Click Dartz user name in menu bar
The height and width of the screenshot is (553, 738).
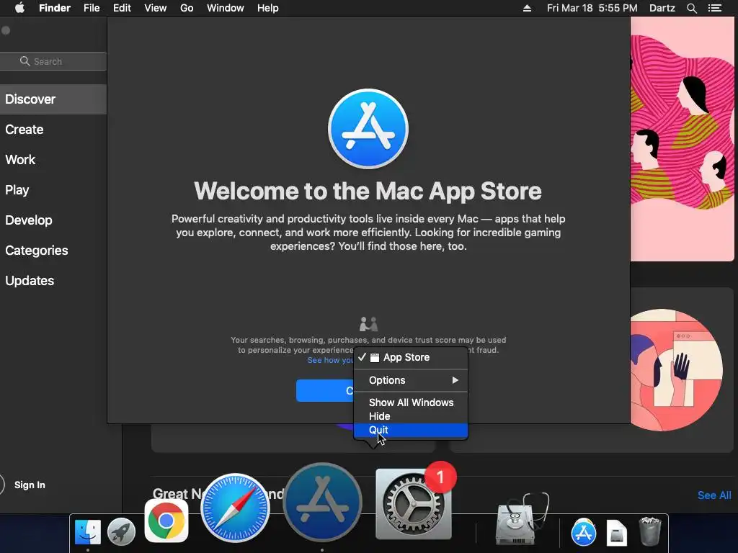tap(662, 8)
